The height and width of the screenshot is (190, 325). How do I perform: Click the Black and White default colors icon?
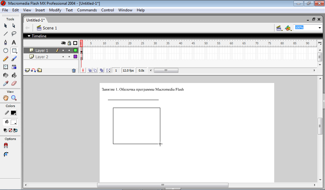pyautogui.click(x=5, y=130)
